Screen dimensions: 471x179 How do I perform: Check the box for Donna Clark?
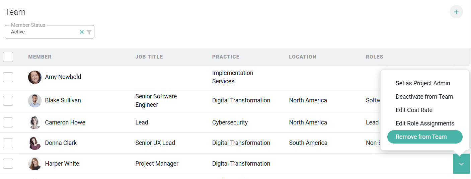pos(8,143)
